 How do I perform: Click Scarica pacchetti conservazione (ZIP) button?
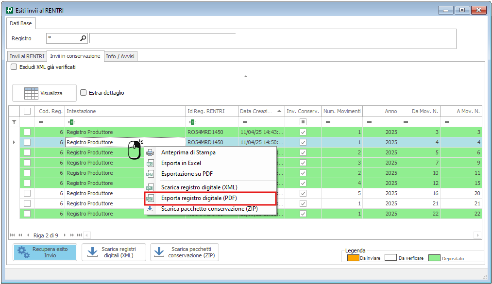(184, 252)
